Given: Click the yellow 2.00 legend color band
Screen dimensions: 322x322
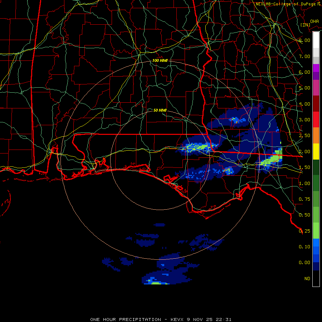Looking at the screenshot, I should (x=316, y=151).
